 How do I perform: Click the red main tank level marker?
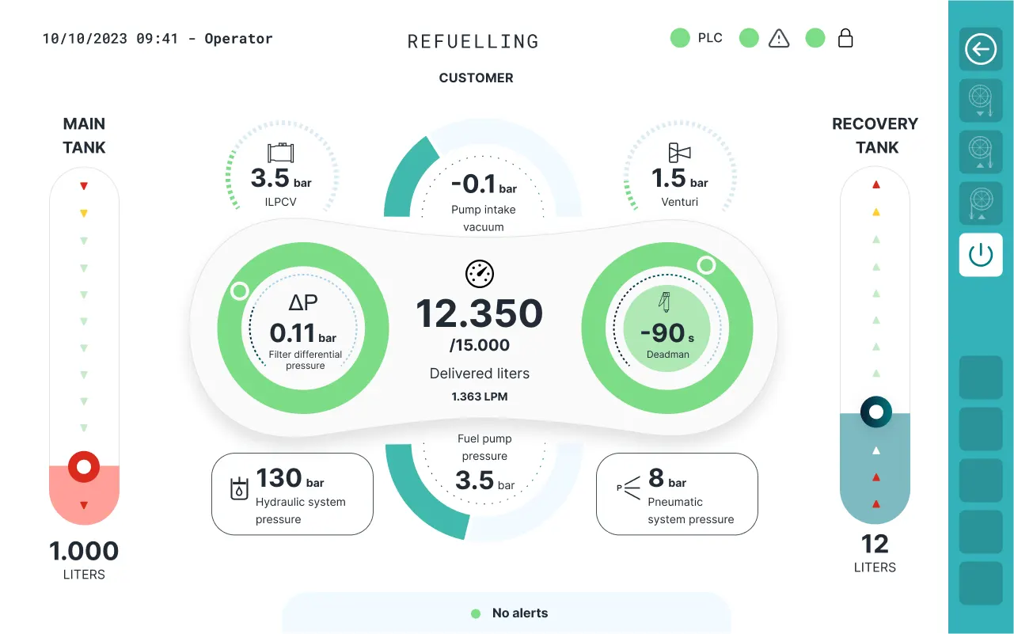pos(84,467)
